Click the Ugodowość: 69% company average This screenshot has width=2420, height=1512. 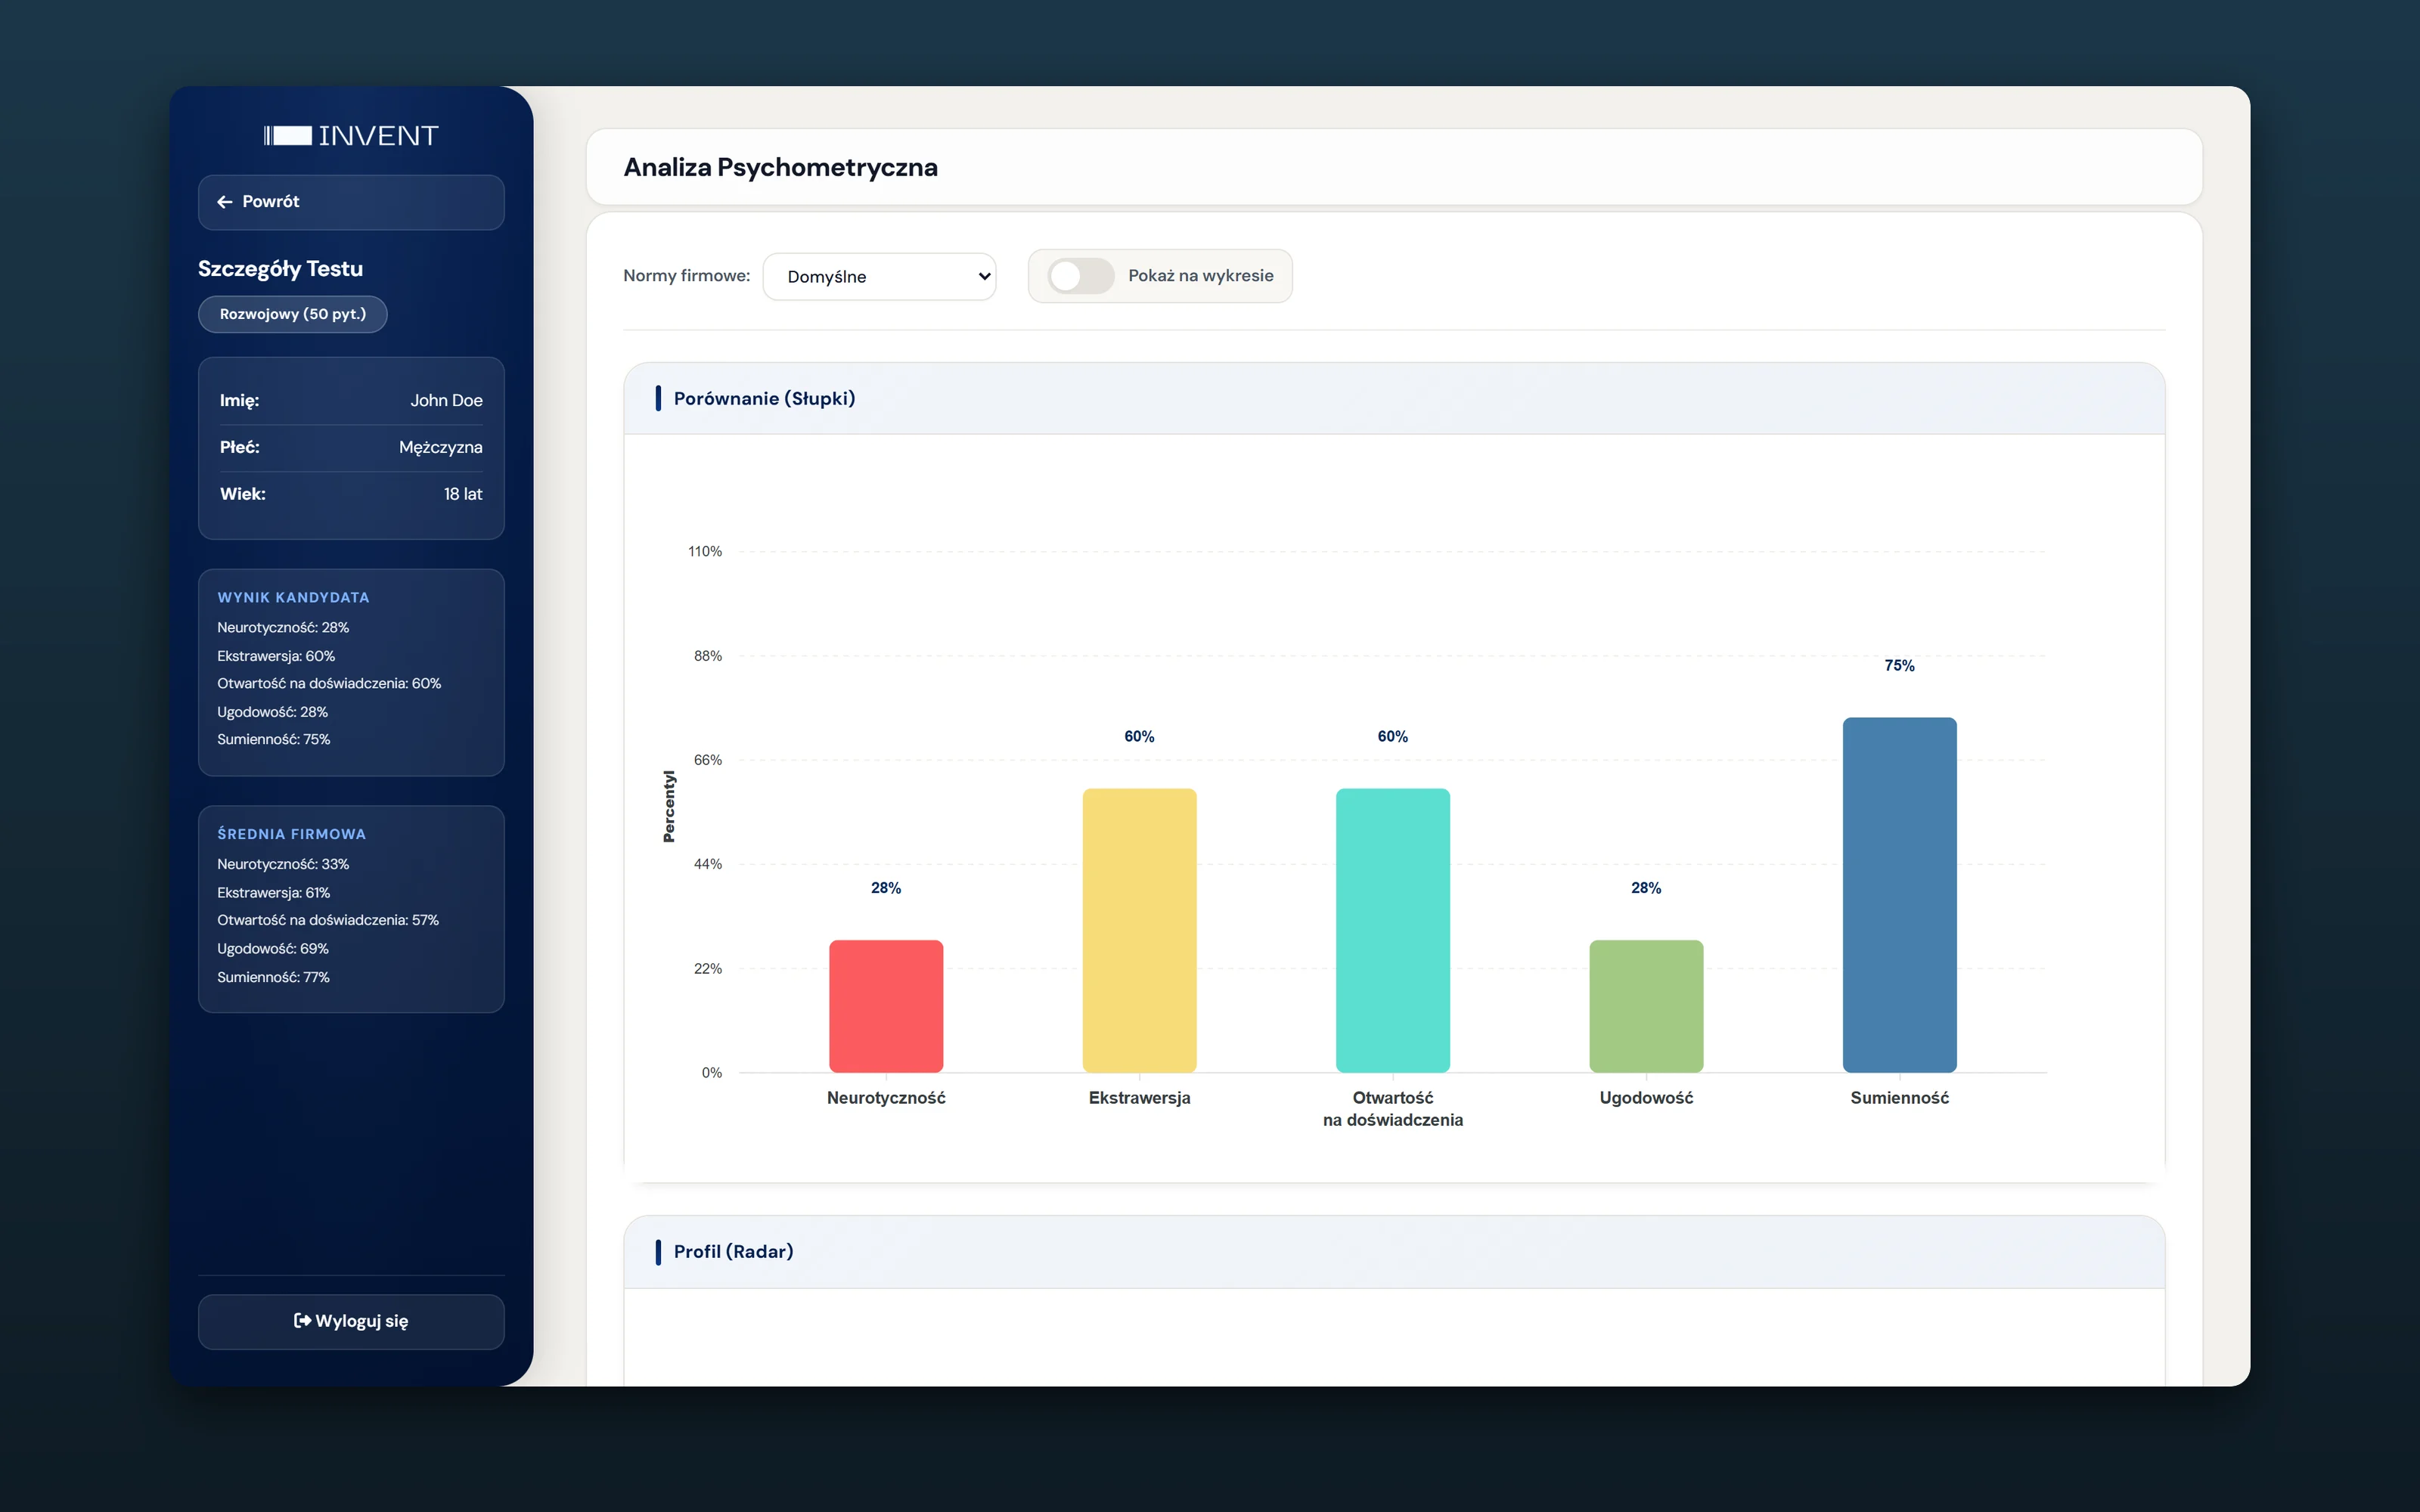pos(273,948)
